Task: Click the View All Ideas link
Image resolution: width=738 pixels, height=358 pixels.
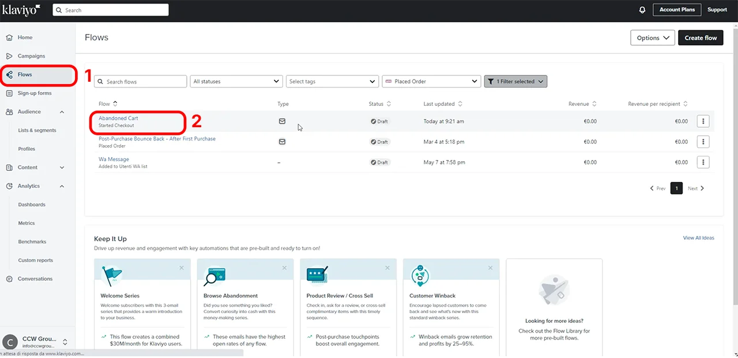Action: [x=698, y=238]
